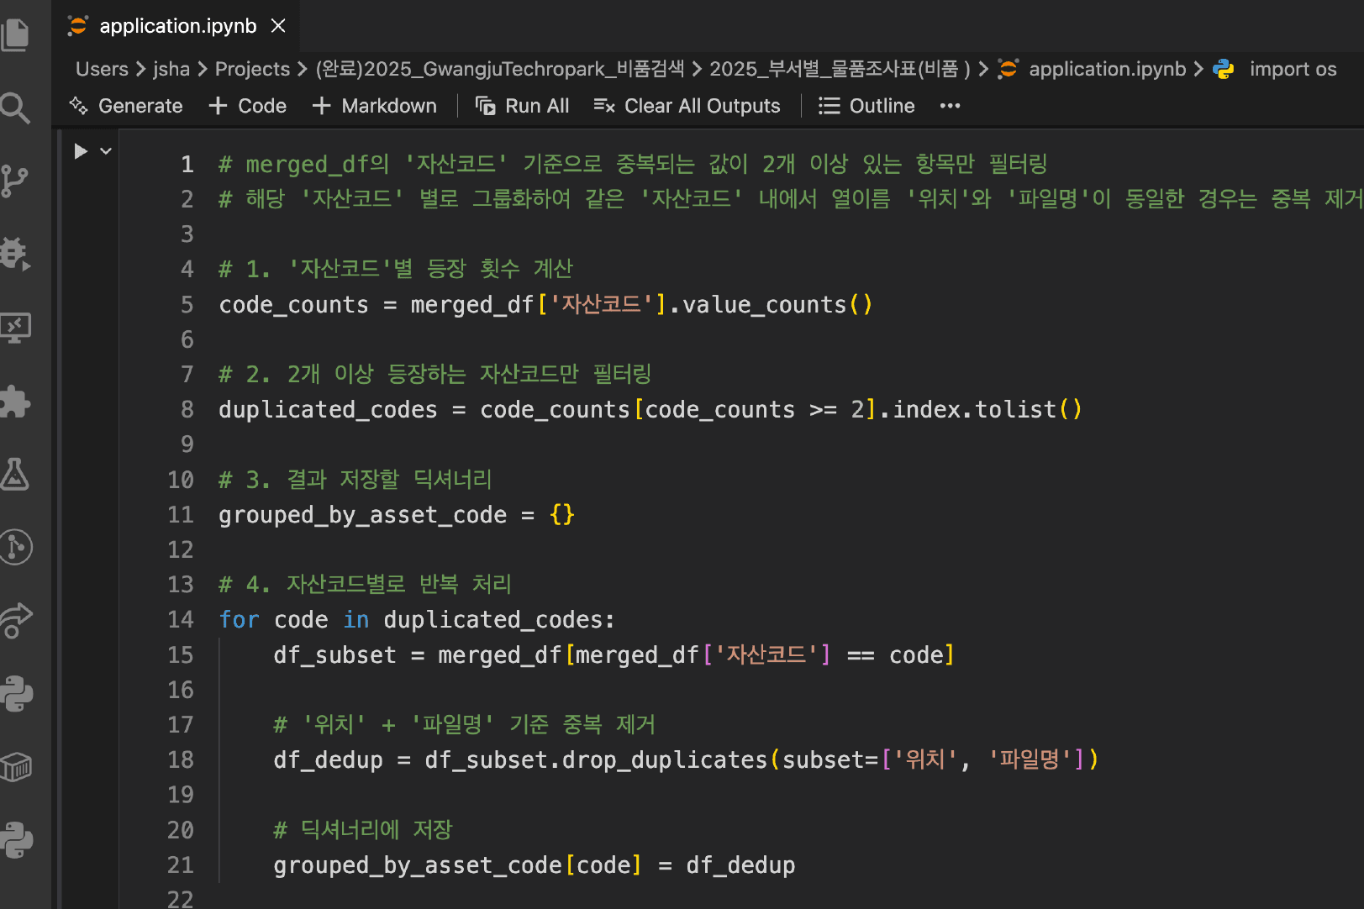
Task: Run the notebook cell with play icon
Action: coord(81,151)
